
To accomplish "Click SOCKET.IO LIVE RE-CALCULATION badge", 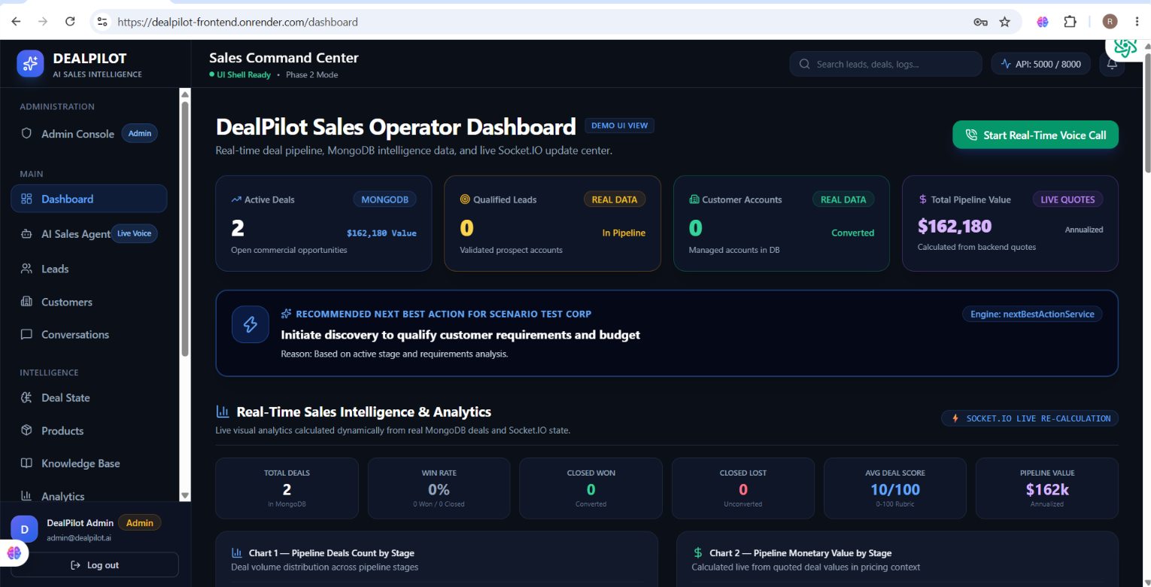I will point(1030,418).
